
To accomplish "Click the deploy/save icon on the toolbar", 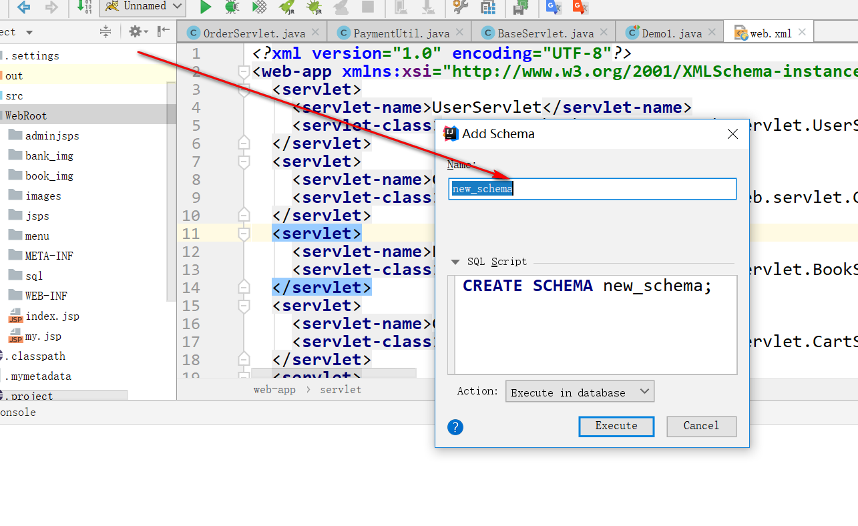I will point(521,8).
